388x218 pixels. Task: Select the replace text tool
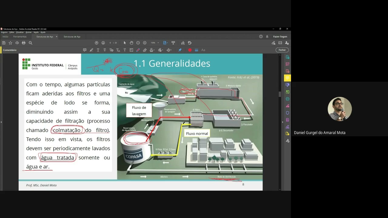click(x=111, y=50)
